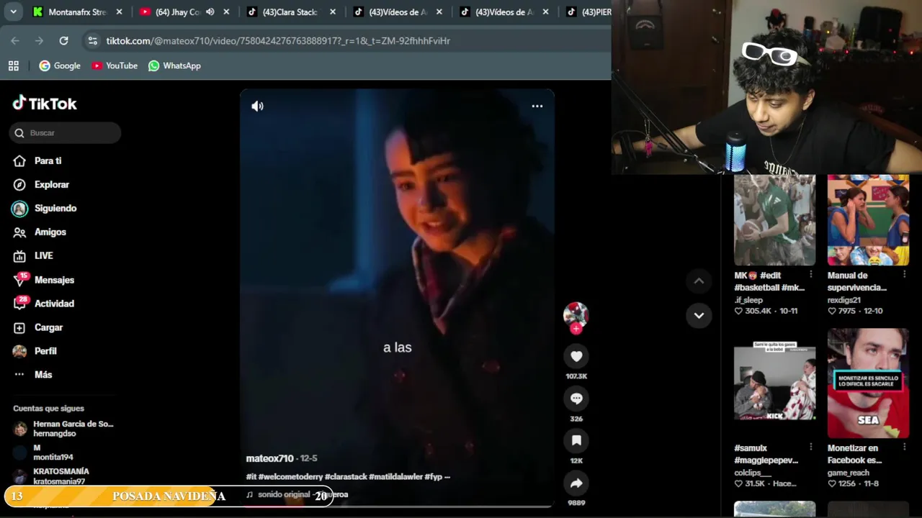Go to next video with down chevron

click(x=699, y=315)
